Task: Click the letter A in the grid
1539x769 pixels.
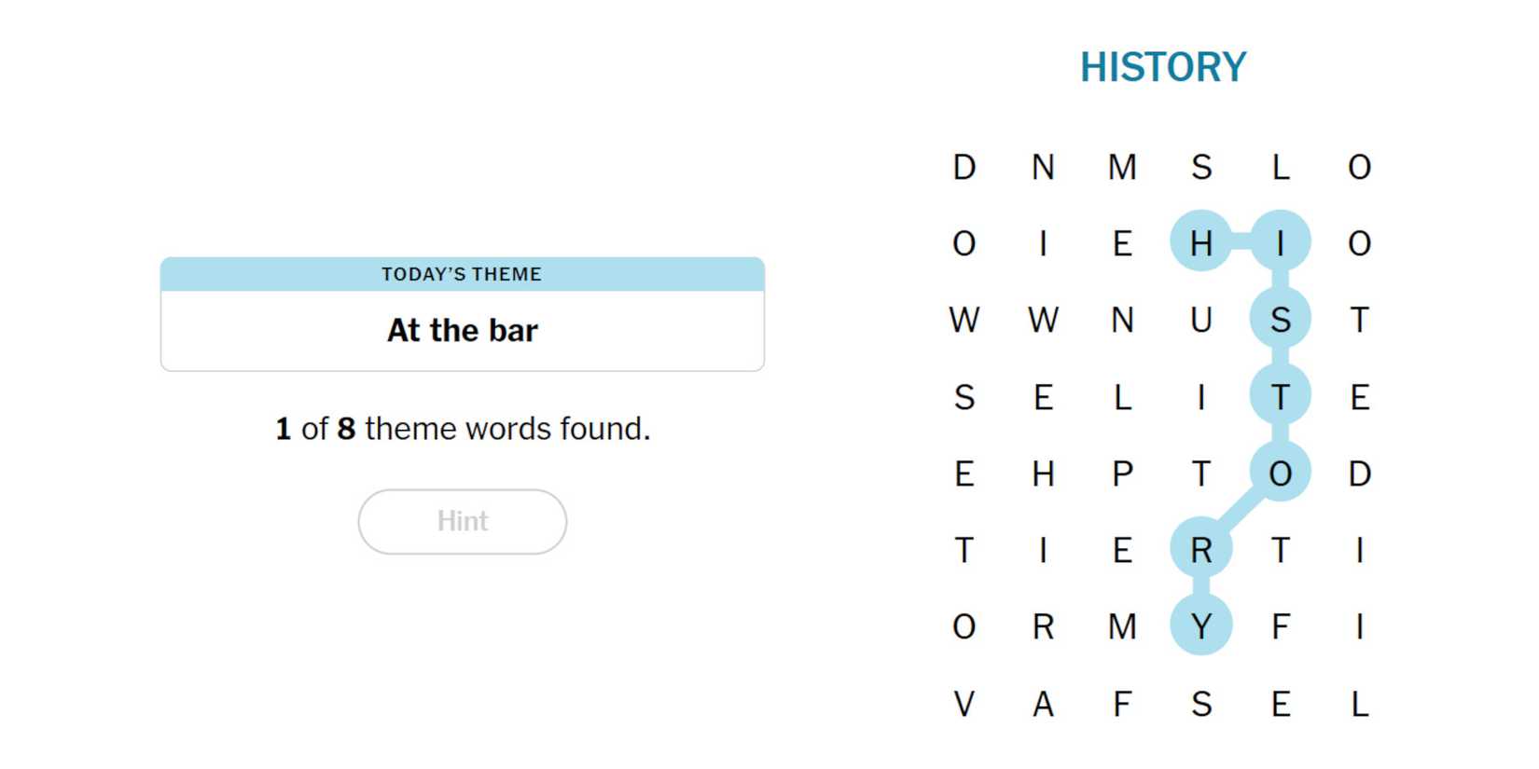Action: click(1043, 704)
